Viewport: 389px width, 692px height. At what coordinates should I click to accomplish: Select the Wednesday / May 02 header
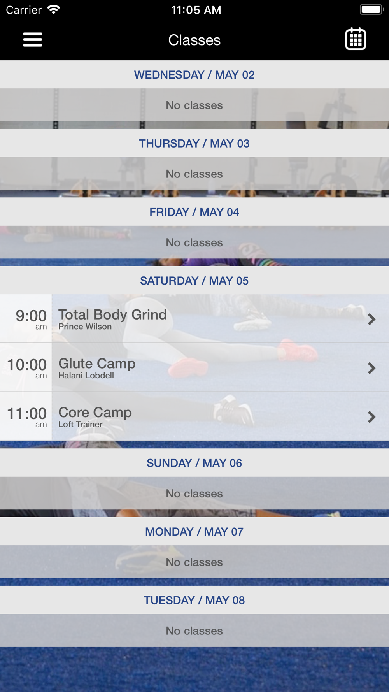[x=194, y=75]
